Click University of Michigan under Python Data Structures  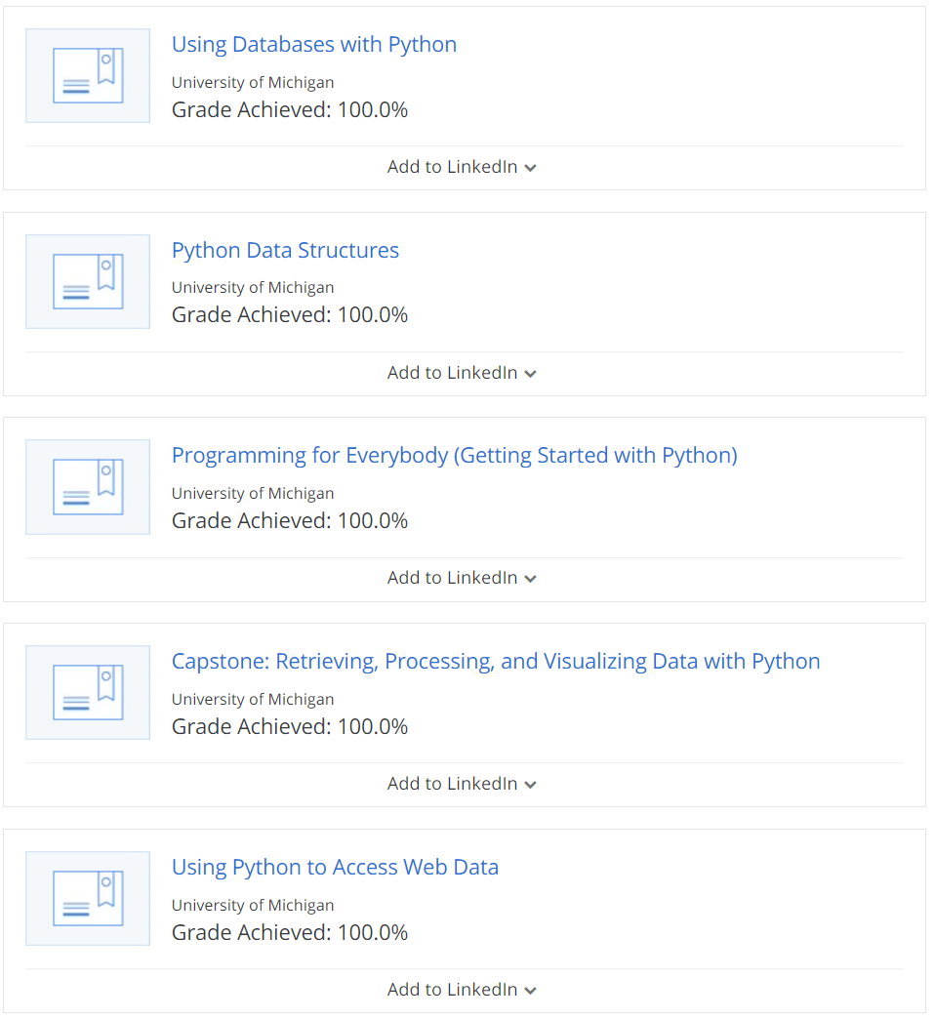[x=253, y=287]
